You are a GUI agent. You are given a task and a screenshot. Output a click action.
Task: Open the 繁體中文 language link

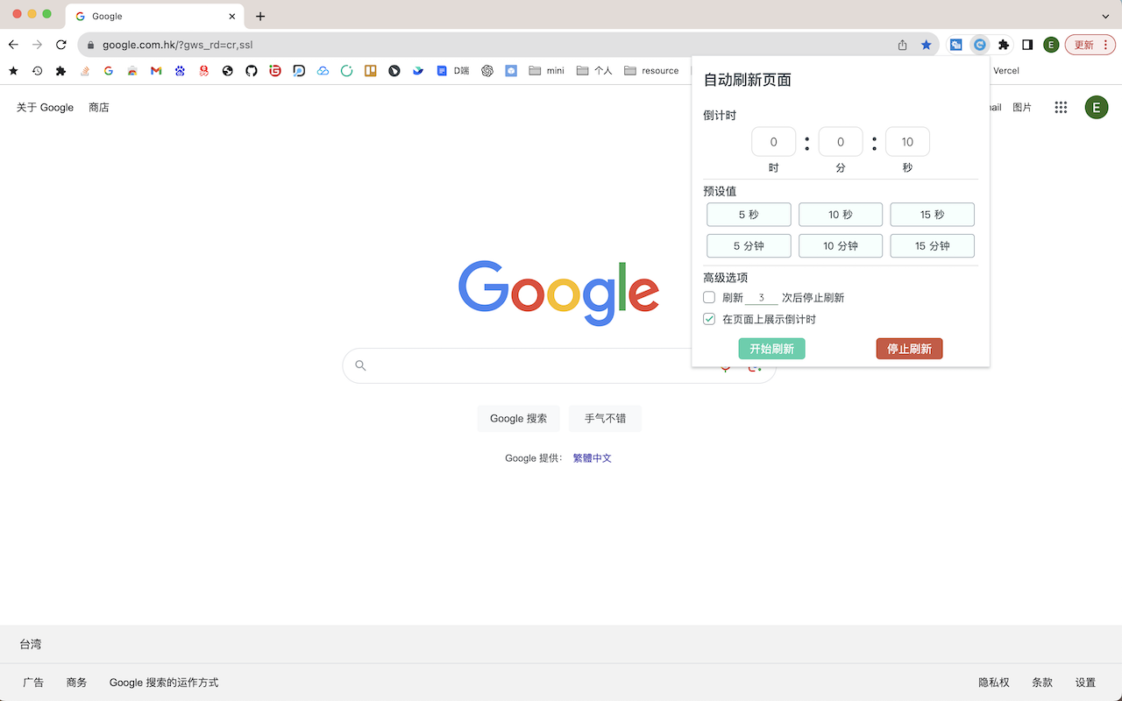click(x=592, y=458)
